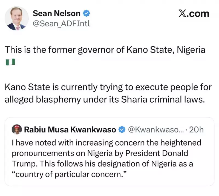Click Kwankwaso's circular avatar in quoted tweet

[17, 129]
